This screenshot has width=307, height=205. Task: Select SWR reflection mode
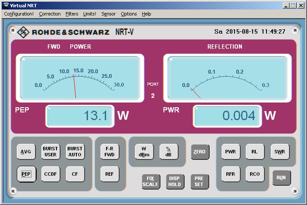tap(280, 152)
